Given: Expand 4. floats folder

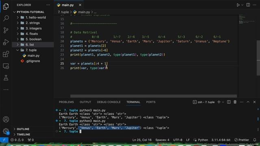Looking at the screenshot, I should (x=33, y=34).
